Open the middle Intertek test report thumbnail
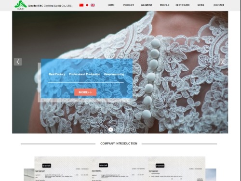Viewport: 241px width, 181px height. (x=120, y=169)
